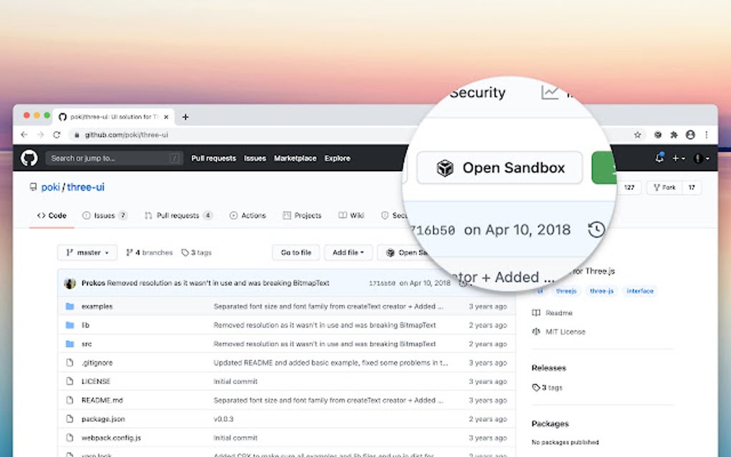Click Prokos committer avatar
Image resolution: width=731 pixels, height=457 pixels.
70,283
